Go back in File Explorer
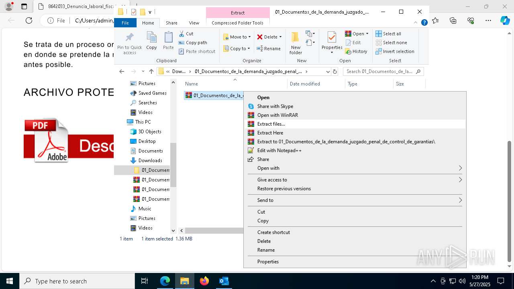Screen dimensions: 514x289 122,71
